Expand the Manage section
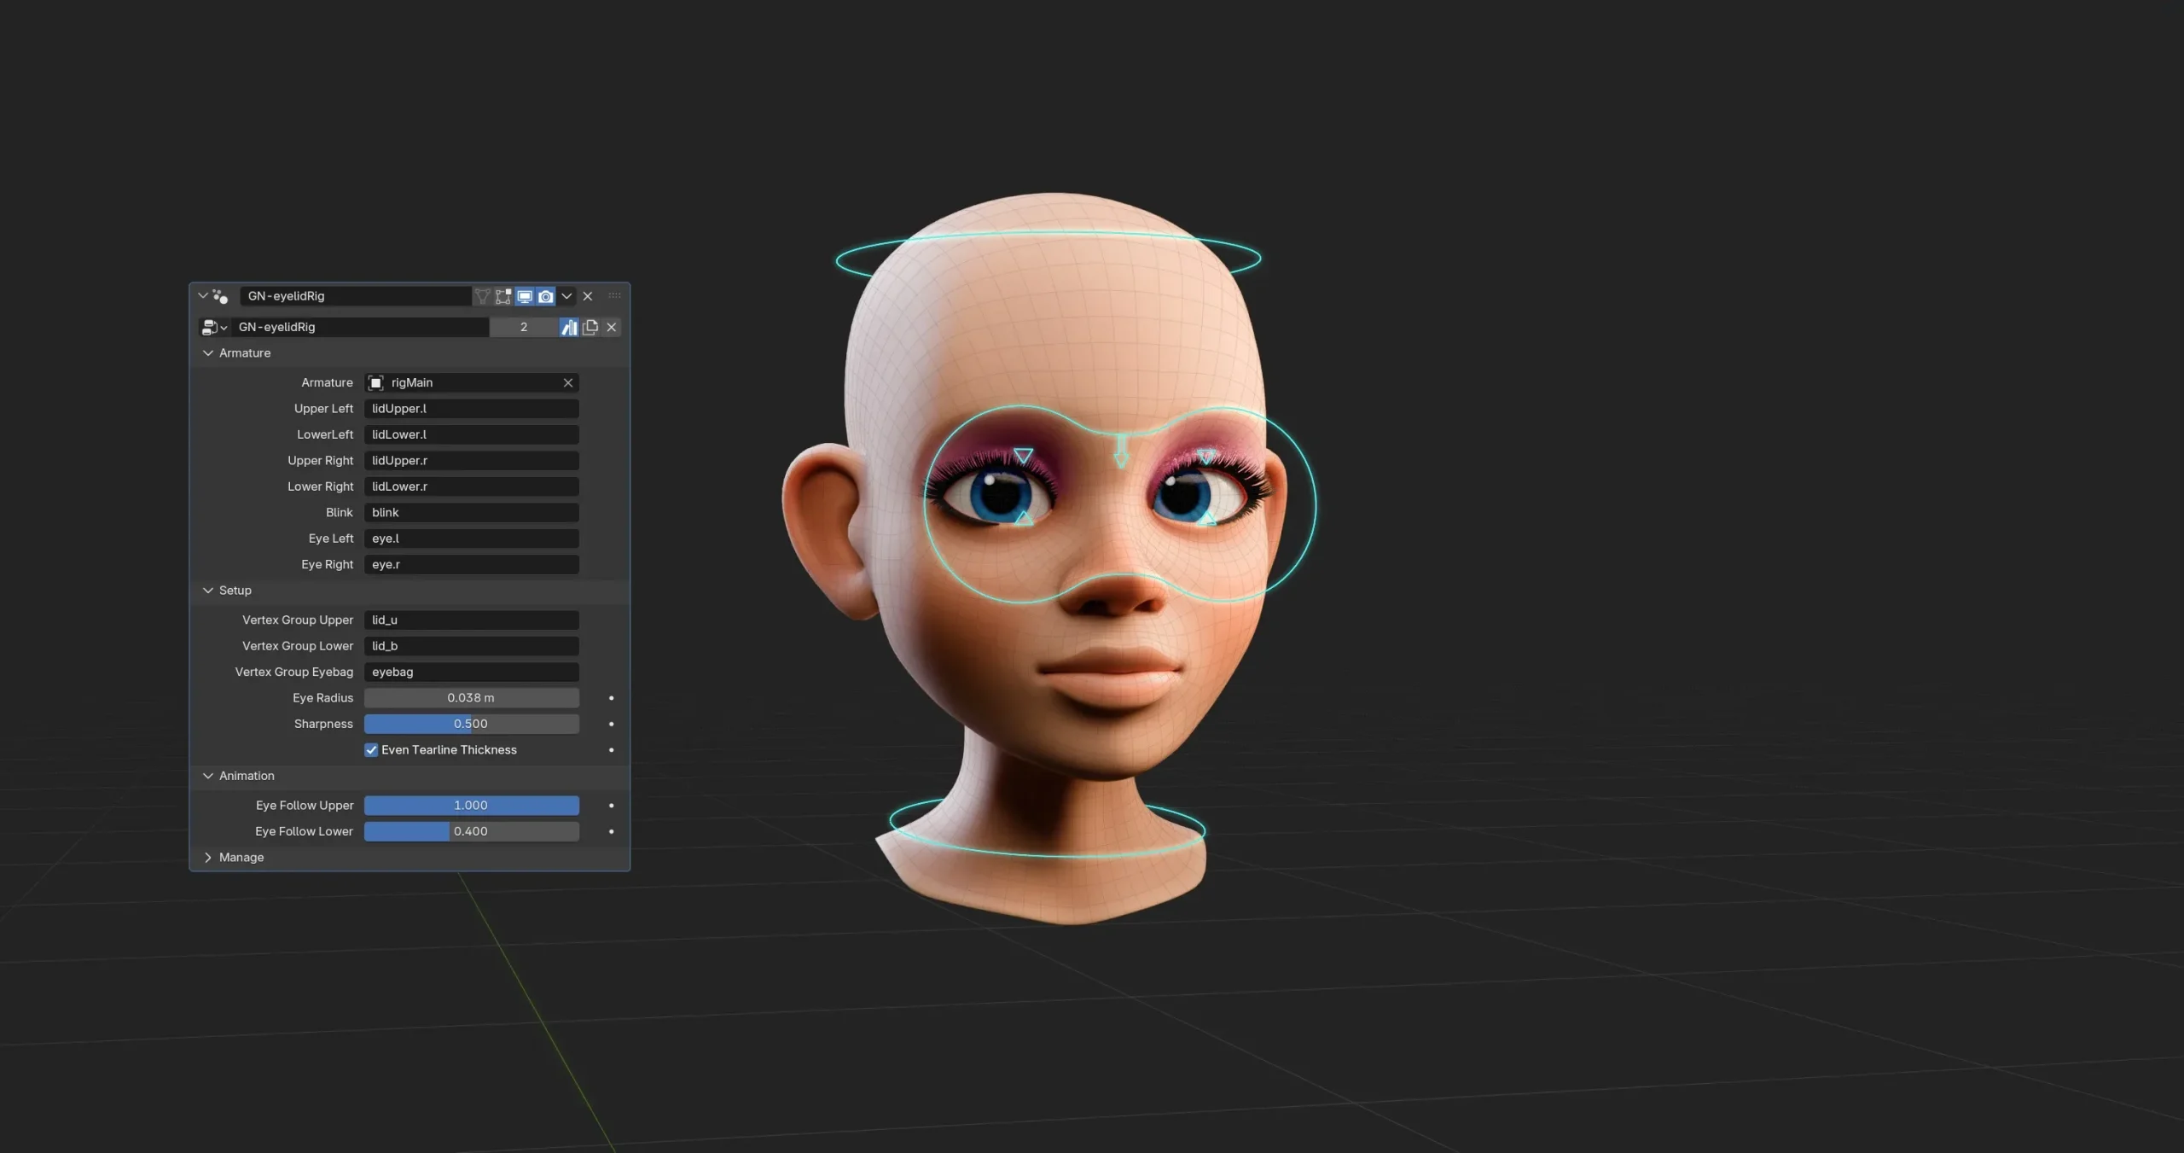The height and width of the screenshot is (1153, 2184). (208, 857)
